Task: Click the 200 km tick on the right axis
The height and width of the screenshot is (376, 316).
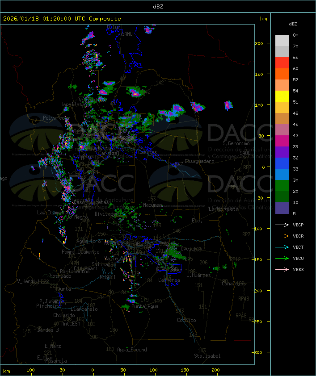Action: [258, 43]
